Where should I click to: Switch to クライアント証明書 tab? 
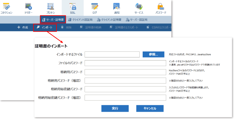tap(109, 20)
